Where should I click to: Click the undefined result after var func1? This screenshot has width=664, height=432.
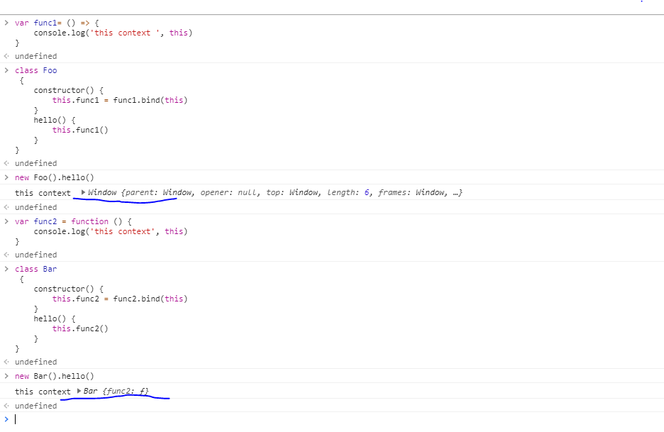pos(35,55)
